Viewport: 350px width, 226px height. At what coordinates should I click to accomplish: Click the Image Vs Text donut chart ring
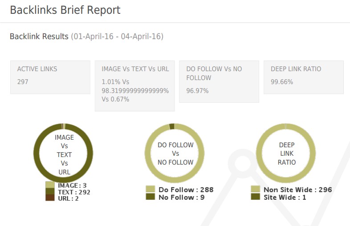tap(37, 153)
